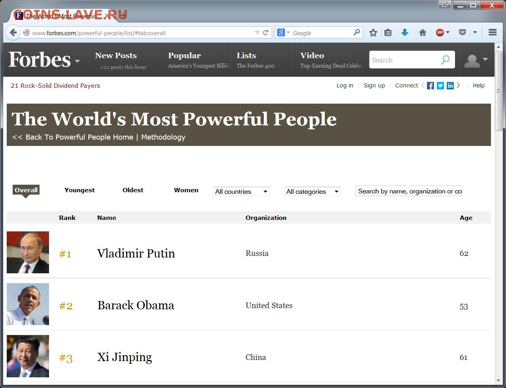Go to the browser home page icon

pos(423,33)
